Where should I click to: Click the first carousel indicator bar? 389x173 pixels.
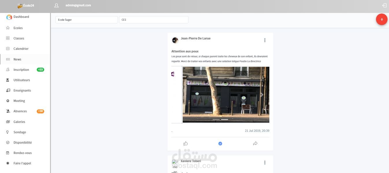pos(216,119)
